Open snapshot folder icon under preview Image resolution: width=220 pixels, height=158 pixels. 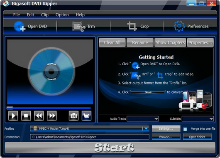pyautogui.click(x=86, y=116)
